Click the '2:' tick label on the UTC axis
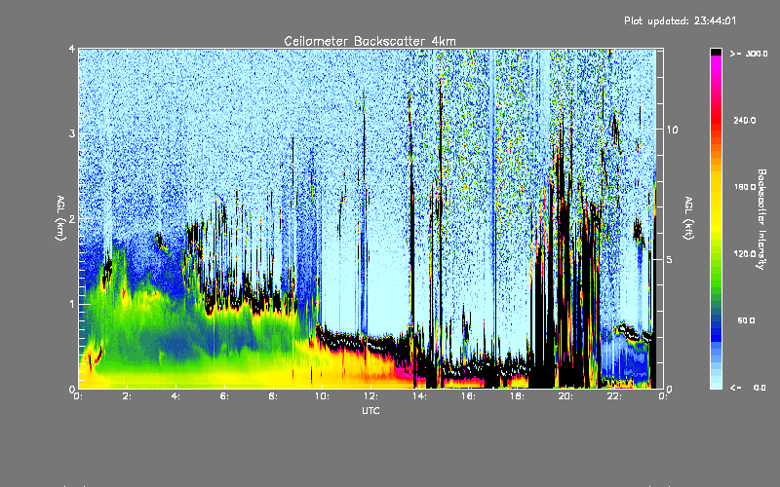Viewport: 780px width, 487px height. tap(127, 396)
